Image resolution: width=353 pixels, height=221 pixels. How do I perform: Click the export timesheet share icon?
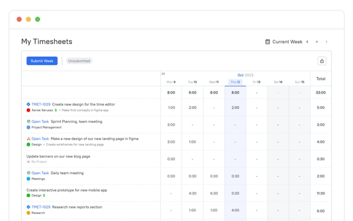[322, 61]
